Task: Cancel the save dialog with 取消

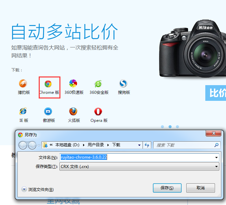Action: pyautogui.click(x=200, y=188)
